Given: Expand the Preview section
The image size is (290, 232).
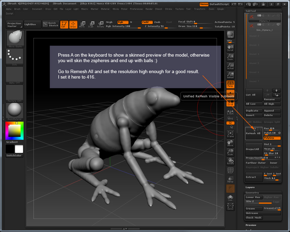Looking at the screenshot, I should point(251,225).
